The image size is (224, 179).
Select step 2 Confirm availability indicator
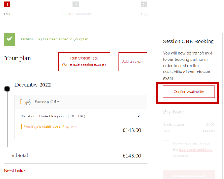pyautogui.click(x=76, y=4)
